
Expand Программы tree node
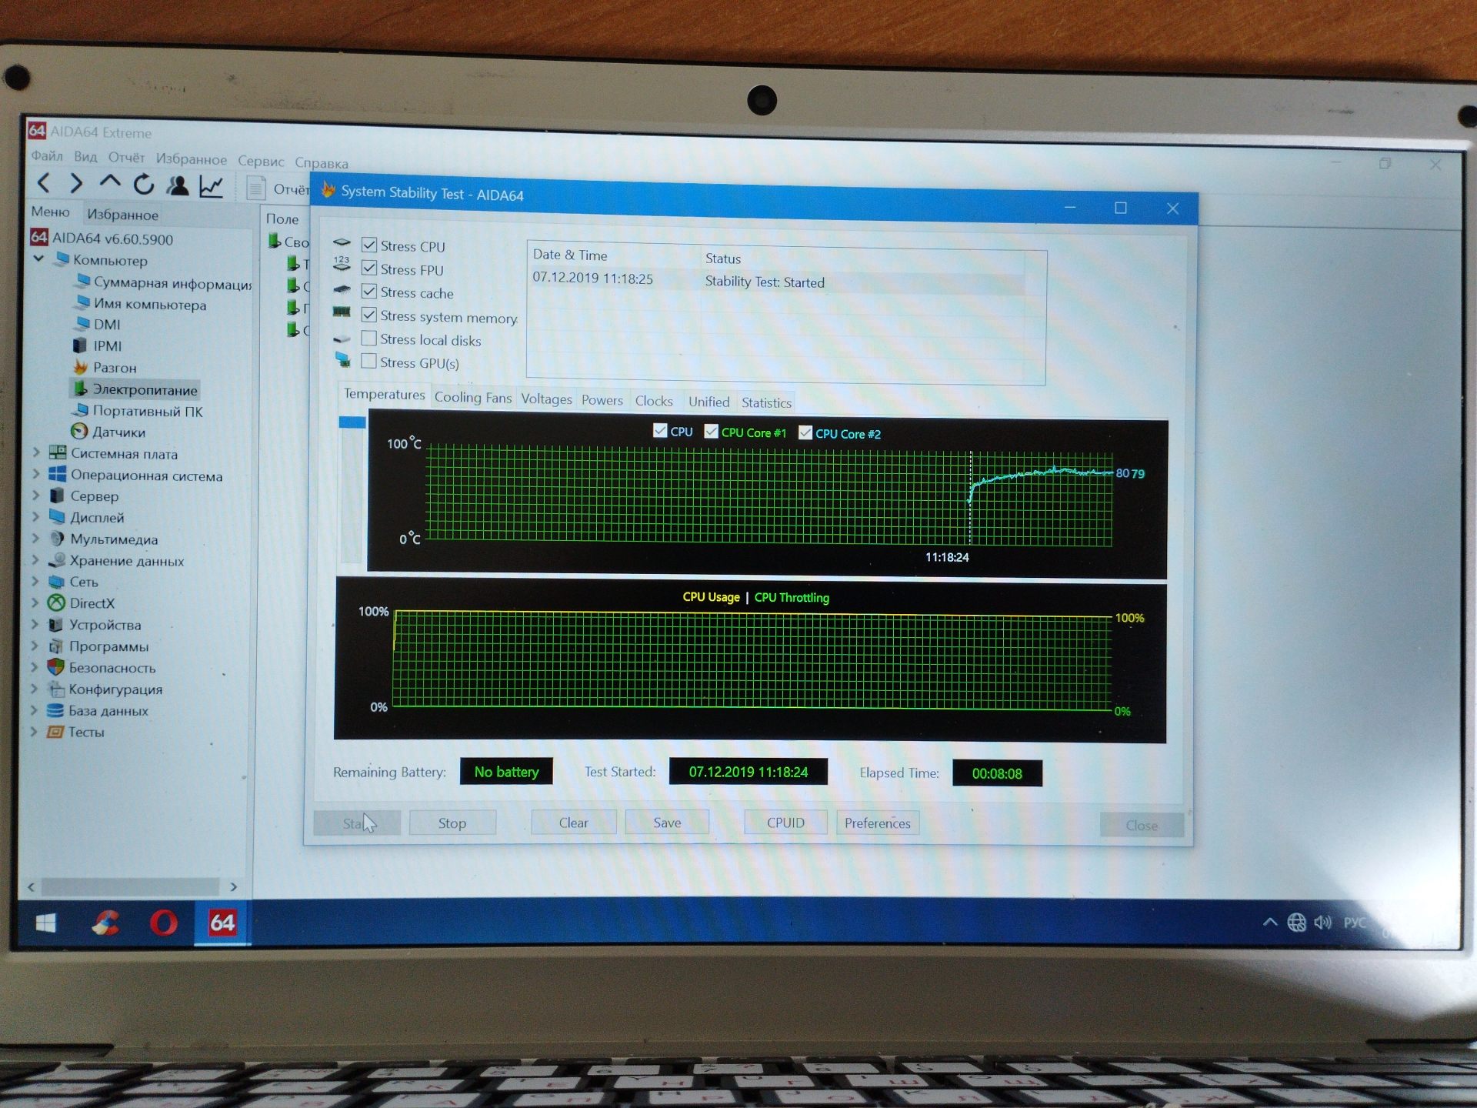point(35,646)
